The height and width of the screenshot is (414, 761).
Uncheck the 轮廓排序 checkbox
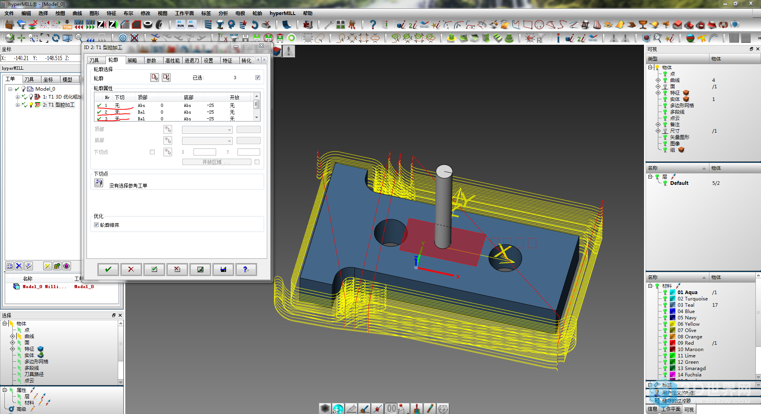pos(96,225)
